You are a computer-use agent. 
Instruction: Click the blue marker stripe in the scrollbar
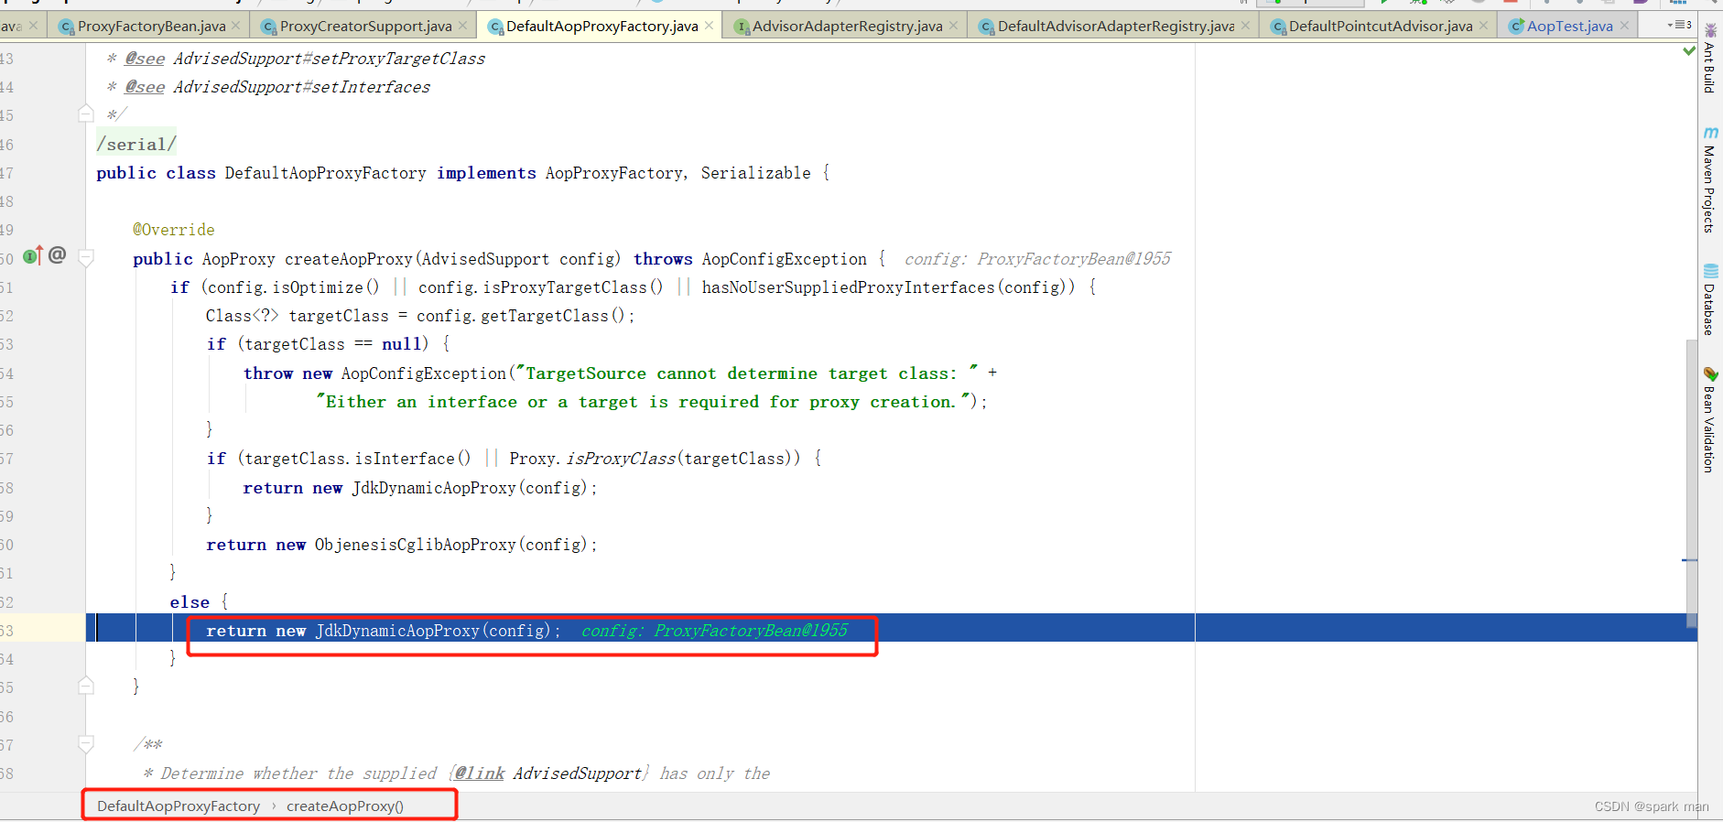(1690, 560)
